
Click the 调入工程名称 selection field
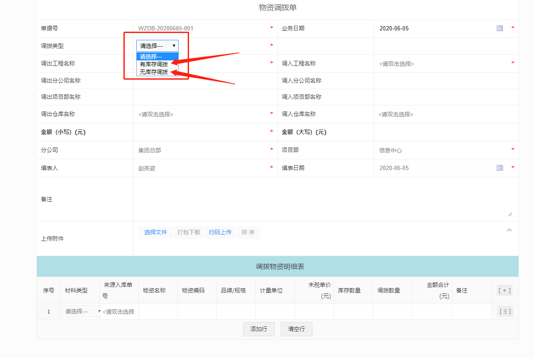441,64
